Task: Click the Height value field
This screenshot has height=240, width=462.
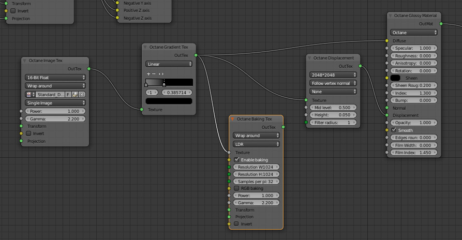Action: (333, 115)
